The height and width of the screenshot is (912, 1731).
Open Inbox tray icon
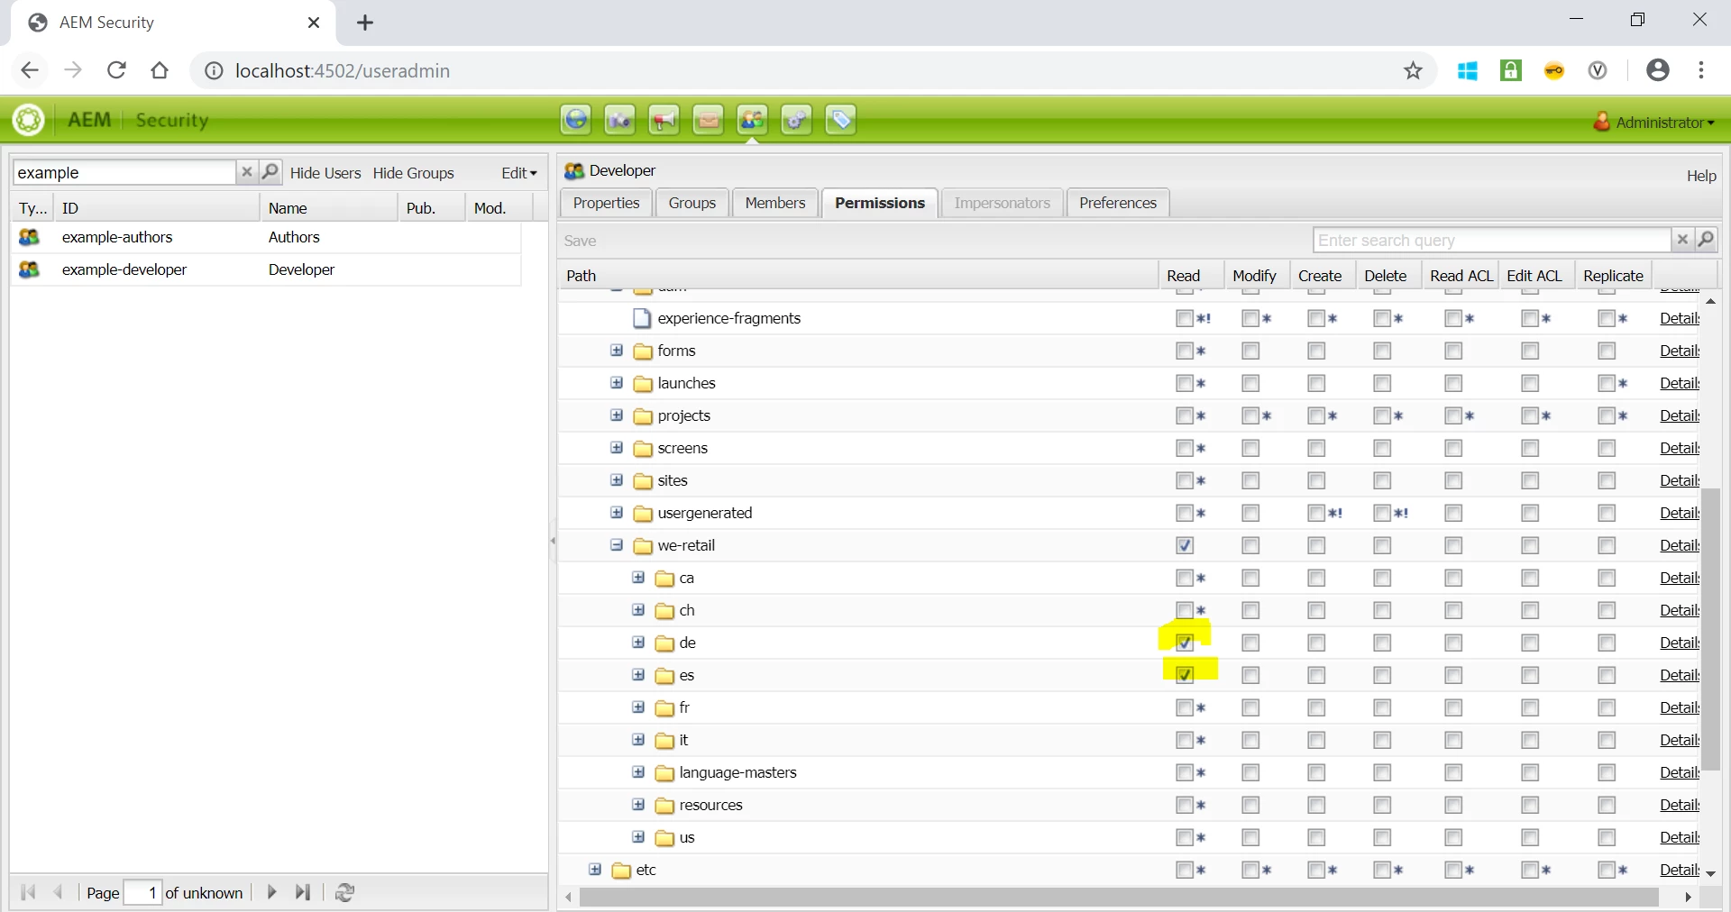tap(708, 120)
